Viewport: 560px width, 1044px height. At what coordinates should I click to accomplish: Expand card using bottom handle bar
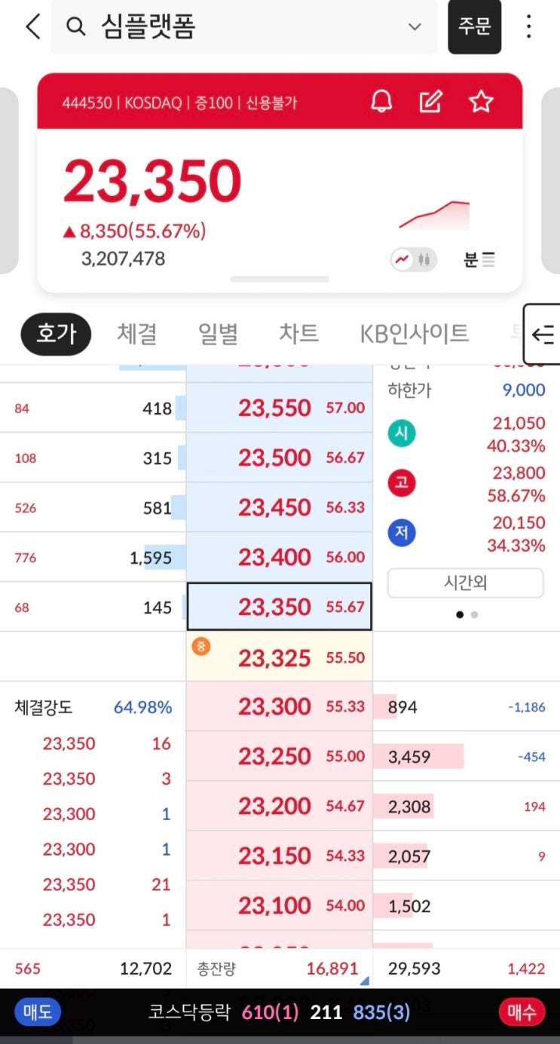(280, 279)
